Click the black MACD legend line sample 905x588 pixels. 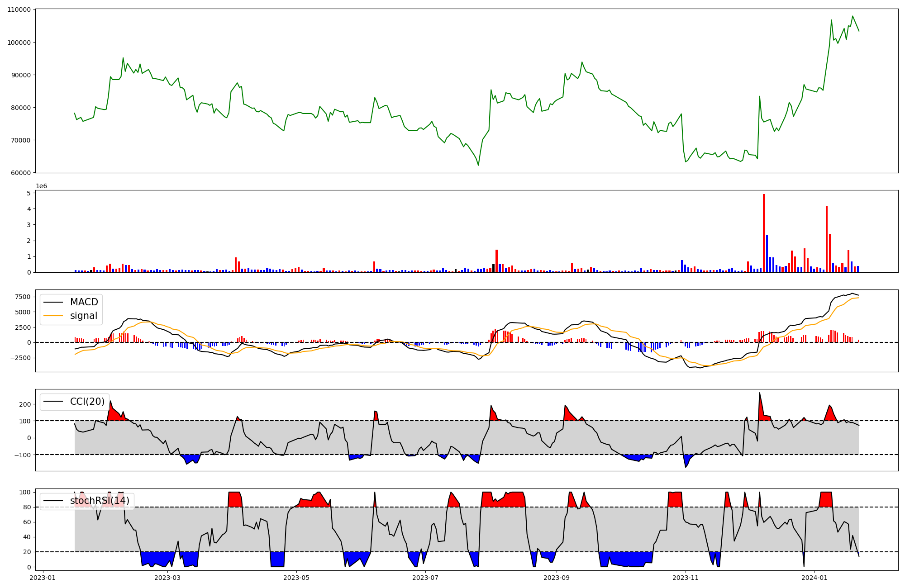54,302
